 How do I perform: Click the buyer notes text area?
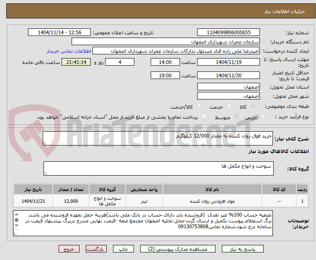click(143, 223)
